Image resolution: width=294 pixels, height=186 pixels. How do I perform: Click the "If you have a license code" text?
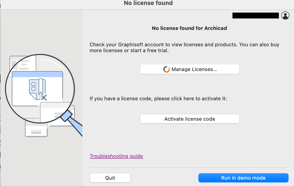pyautogui.click(x=158, y=99)
